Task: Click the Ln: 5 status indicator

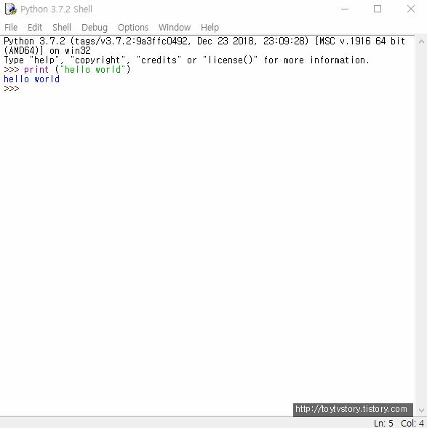Action: pos(383,424)
